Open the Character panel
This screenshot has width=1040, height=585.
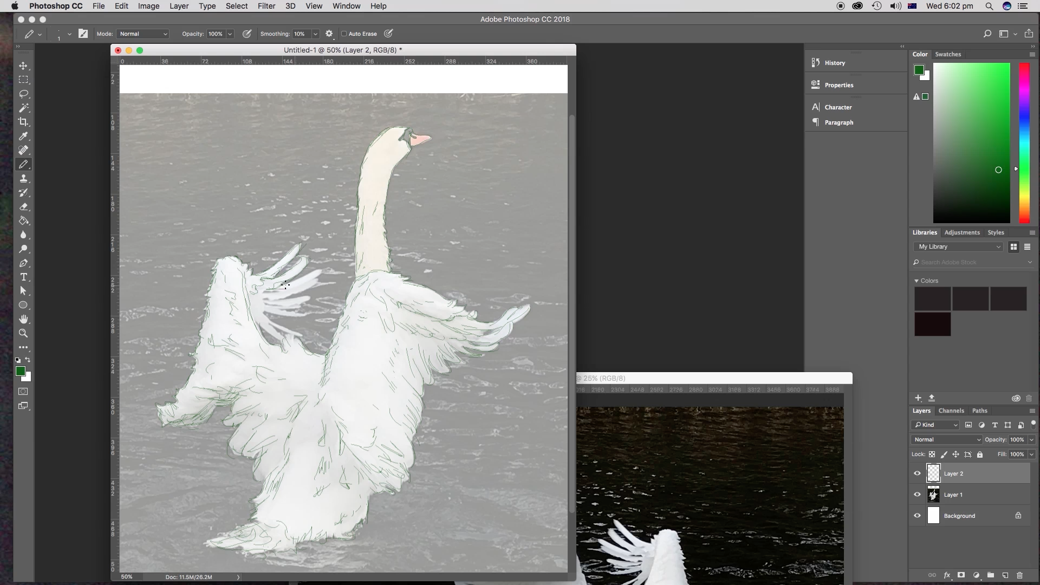tap(837, 107)
